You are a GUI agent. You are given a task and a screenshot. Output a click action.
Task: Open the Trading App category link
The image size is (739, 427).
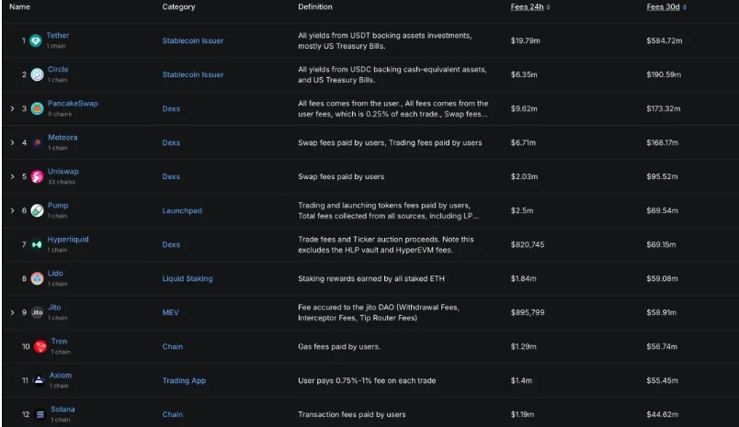184,380
